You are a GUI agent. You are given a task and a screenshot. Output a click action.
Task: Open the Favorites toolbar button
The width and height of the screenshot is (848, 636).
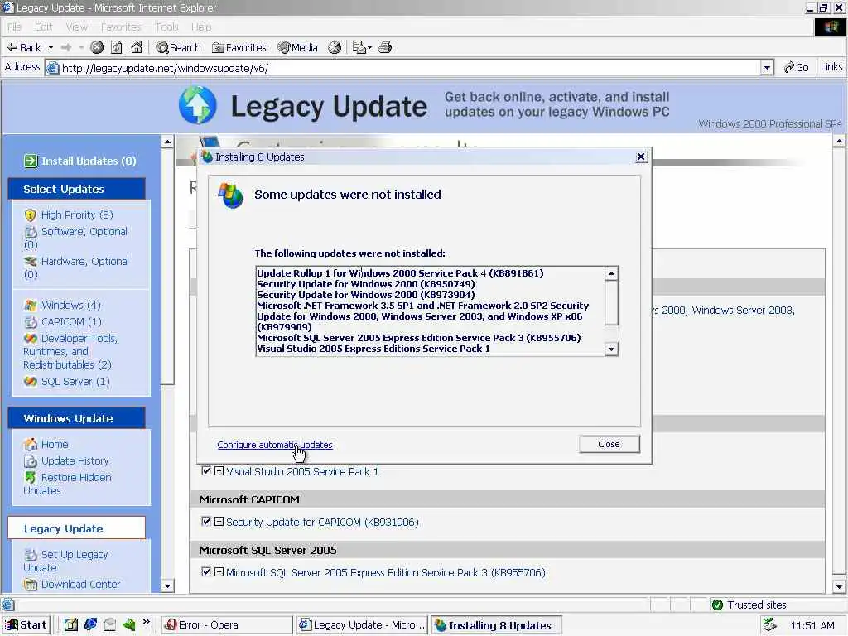pos(239,47)
